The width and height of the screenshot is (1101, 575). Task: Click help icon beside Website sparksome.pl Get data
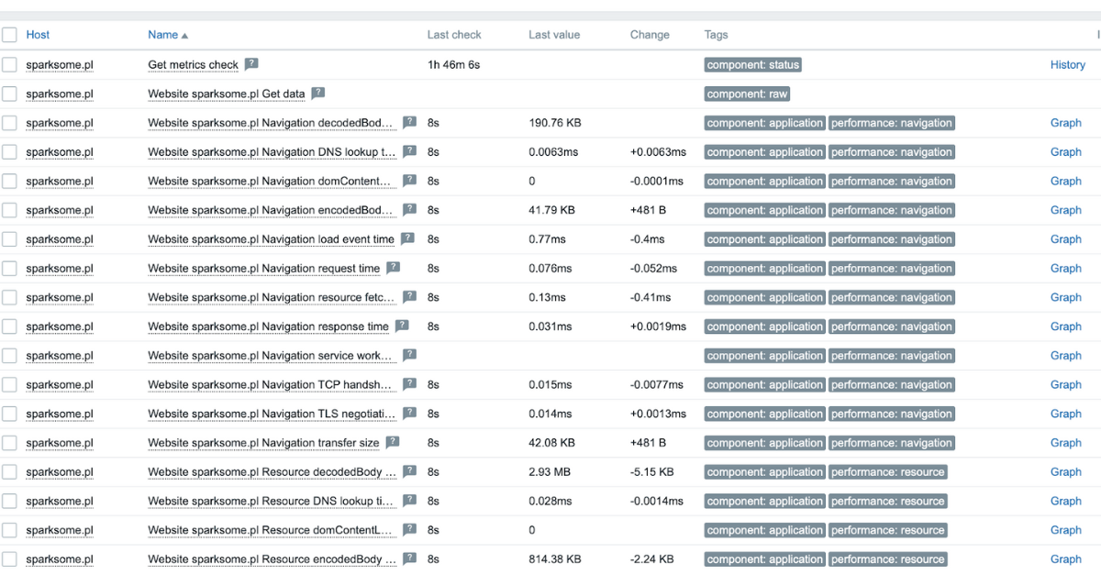tap(318, 94)
